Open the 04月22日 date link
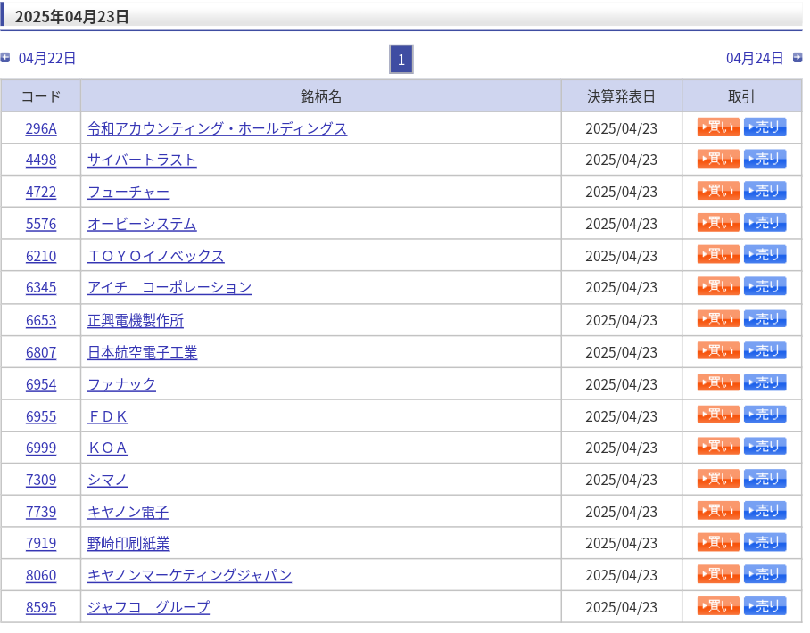The width and height of the screenshot is (810, 633). [47, 58]
